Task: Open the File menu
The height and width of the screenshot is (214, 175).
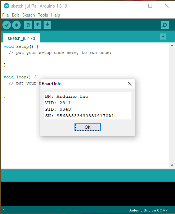Action: [5, 15]
